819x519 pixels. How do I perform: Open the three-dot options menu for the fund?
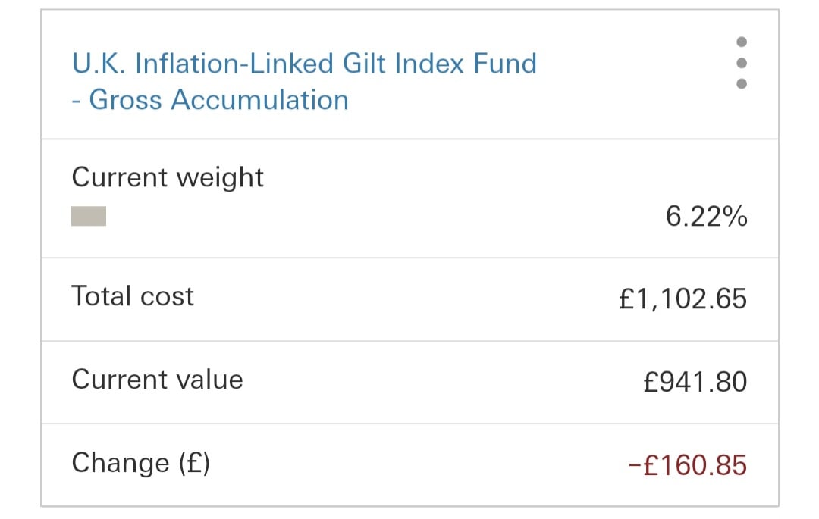pos(742,62)
